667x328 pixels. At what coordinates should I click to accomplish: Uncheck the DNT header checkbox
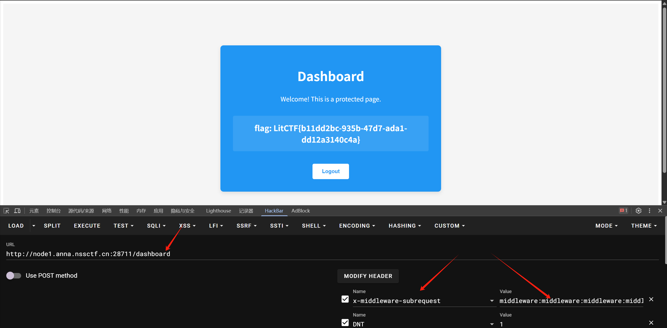coord(345,323)
